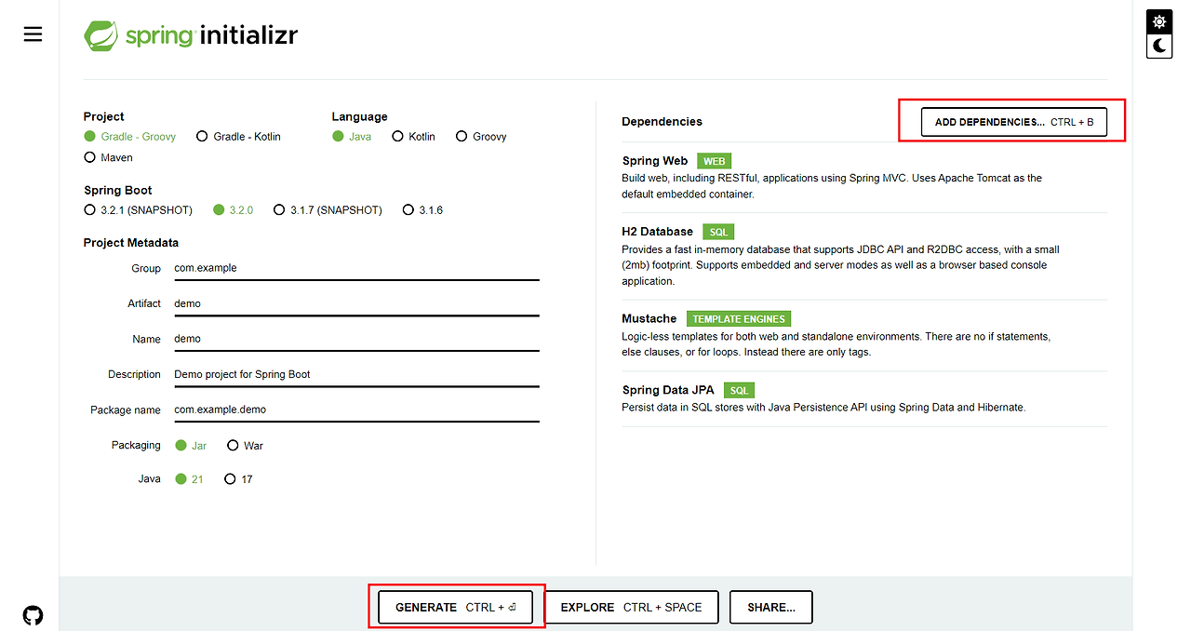The height and width of the screenshot is (631, 1191).
Task: Choose Java version 17
Action: 238,479
